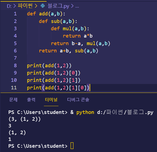157x152 pixels.
Task: Select the 터미널 panel tab
Action: (51, 100)
